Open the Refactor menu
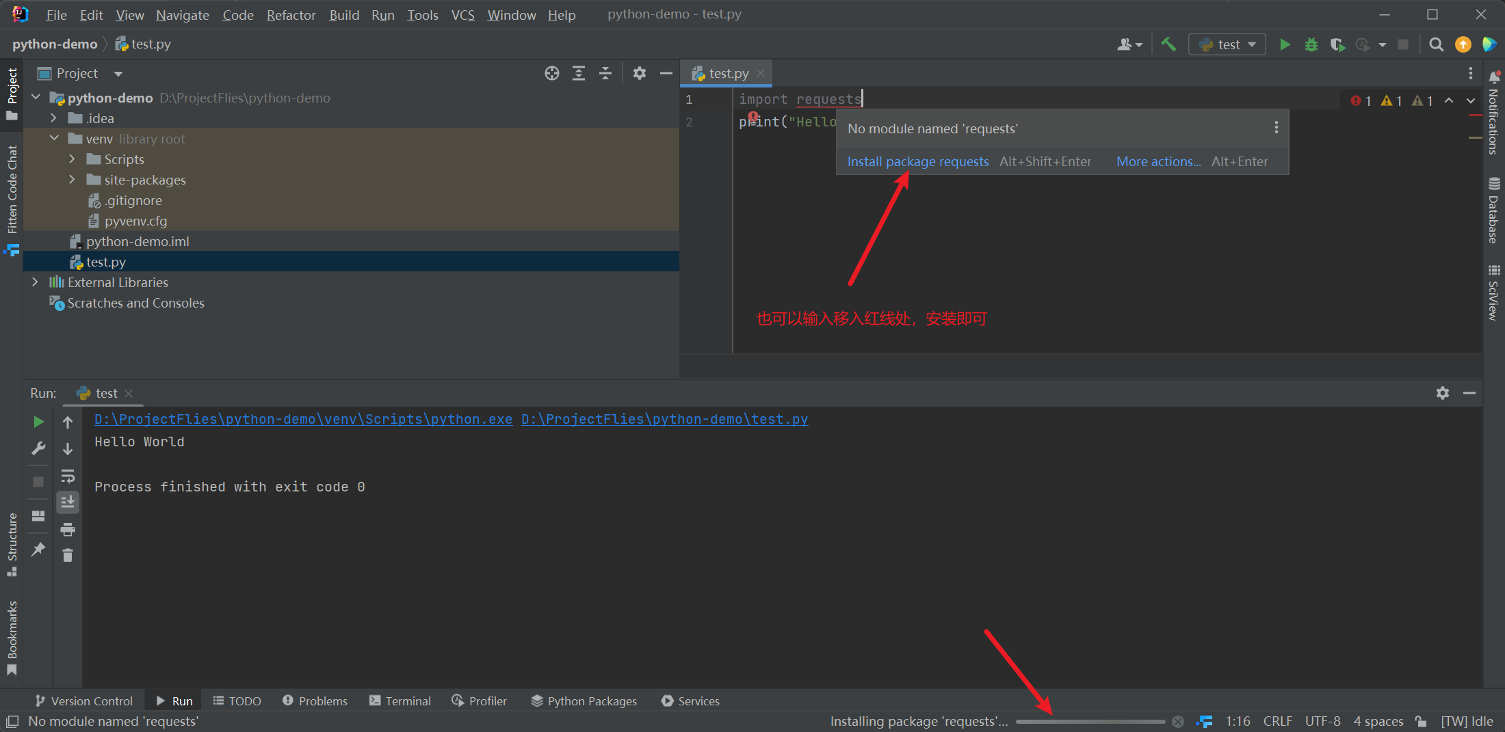Image resolution: width=1505 pixels, height=732 pixels. click(291, 14)
